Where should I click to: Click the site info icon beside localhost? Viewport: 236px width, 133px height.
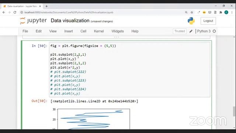[x=22, y=12]
